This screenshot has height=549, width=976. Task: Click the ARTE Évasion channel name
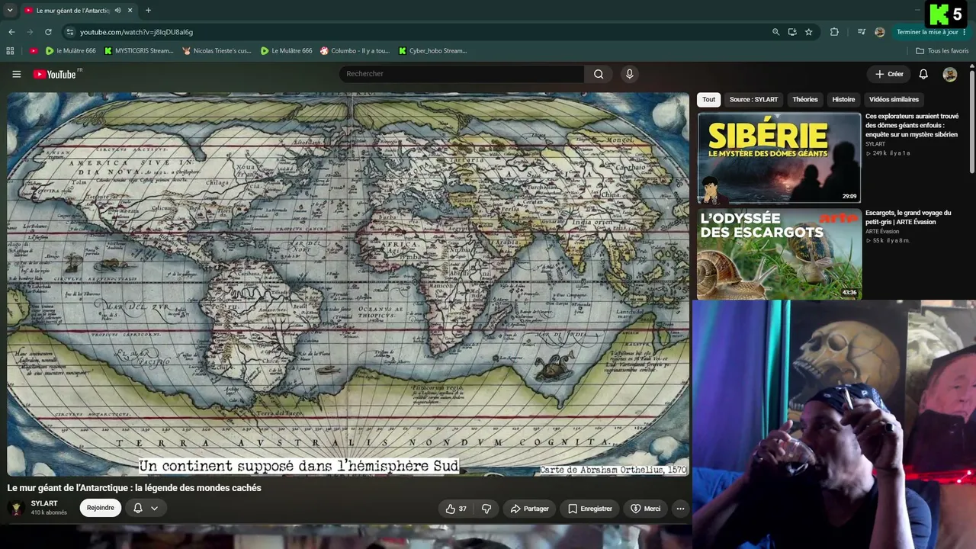[882, 231]
